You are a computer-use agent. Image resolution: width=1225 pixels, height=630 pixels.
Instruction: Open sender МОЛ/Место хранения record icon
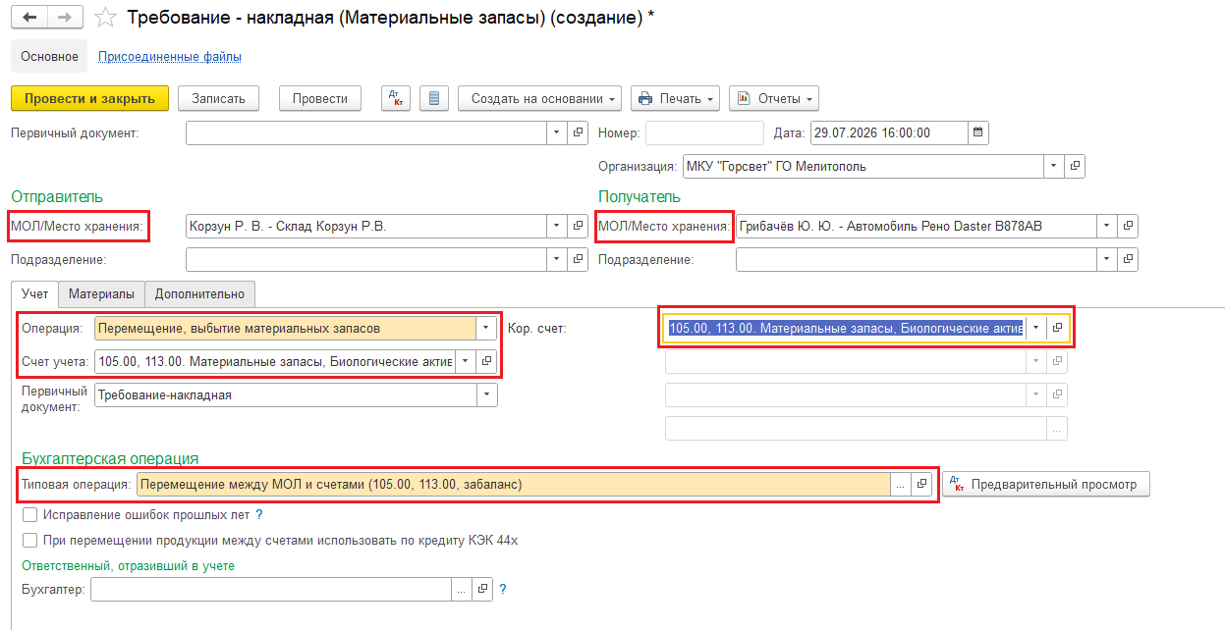point(579,226)
